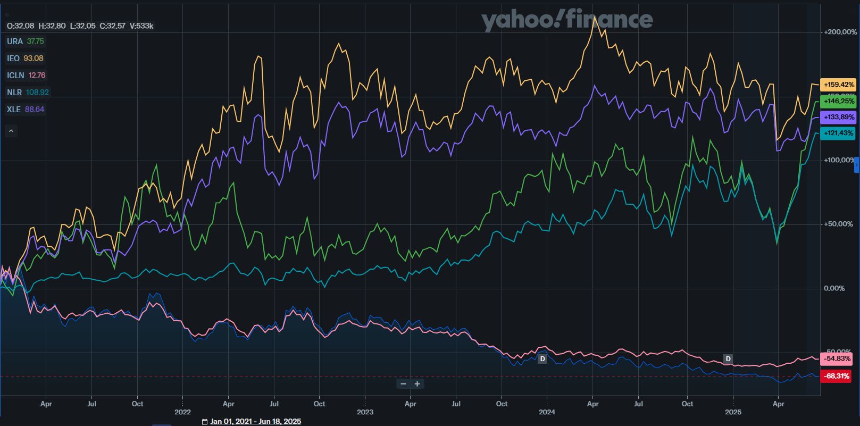Select the NLR legend entry
The width and height of the screenshot is (860, 426).
(14, 93)
